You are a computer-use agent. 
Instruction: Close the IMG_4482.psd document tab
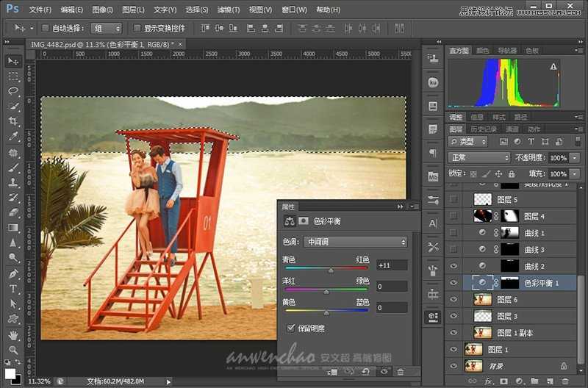180,44
